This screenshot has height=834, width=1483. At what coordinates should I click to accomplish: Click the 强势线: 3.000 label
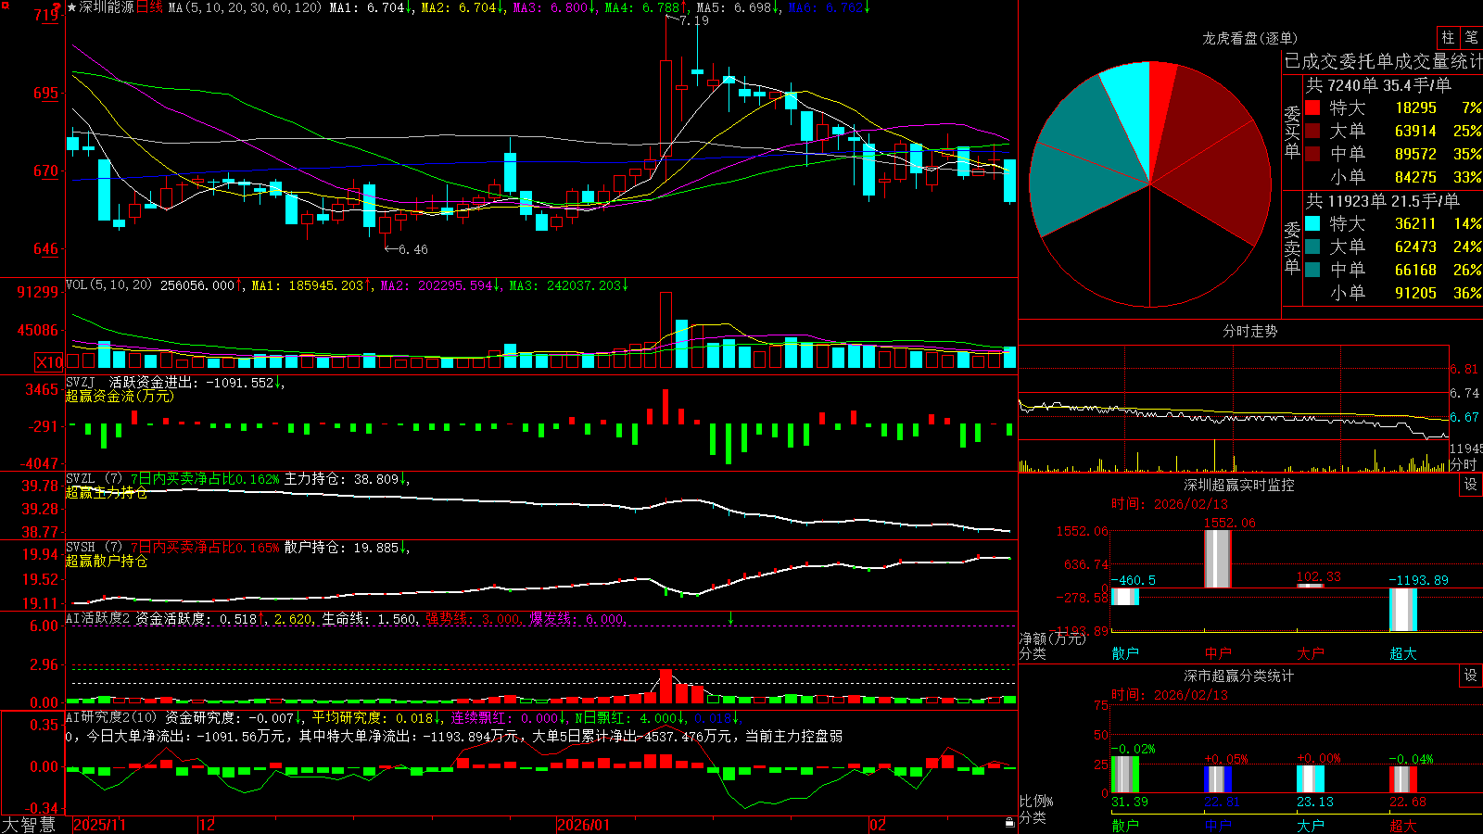click(473, 618)
